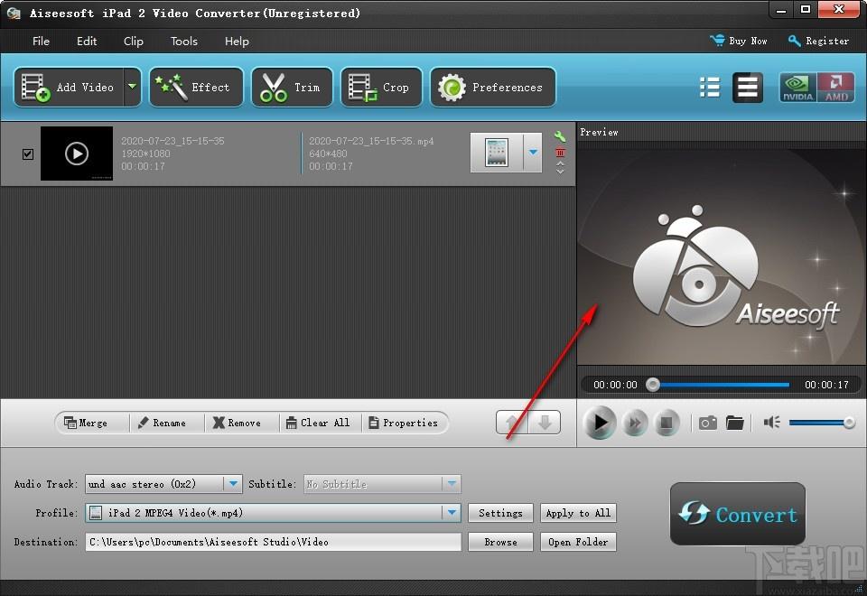867x596 pixels.
Task: Click the preview seek bar handle
Action: point(653,385)
